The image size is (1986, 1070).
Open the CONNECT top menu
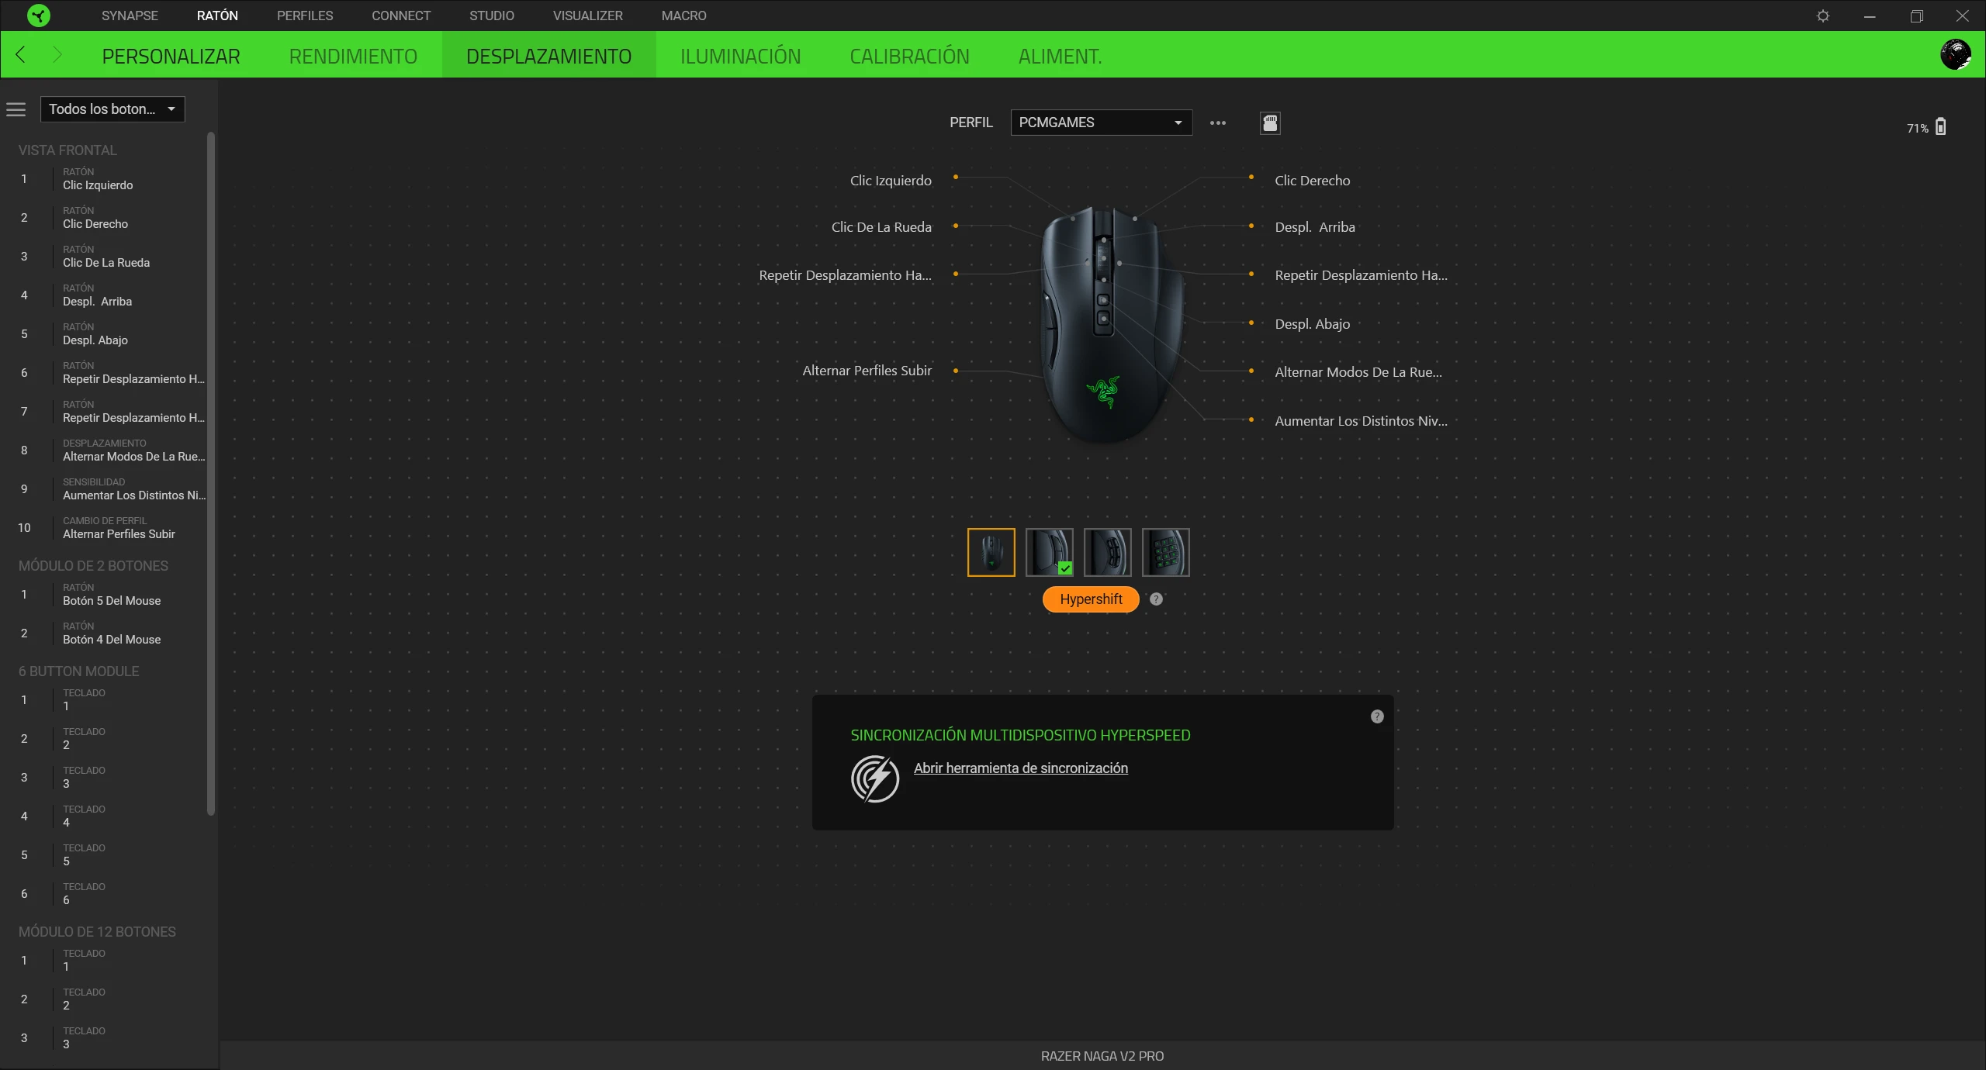tap(401, 16)
